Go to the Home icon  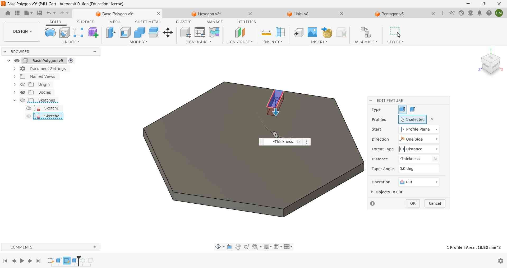point(8,13)
